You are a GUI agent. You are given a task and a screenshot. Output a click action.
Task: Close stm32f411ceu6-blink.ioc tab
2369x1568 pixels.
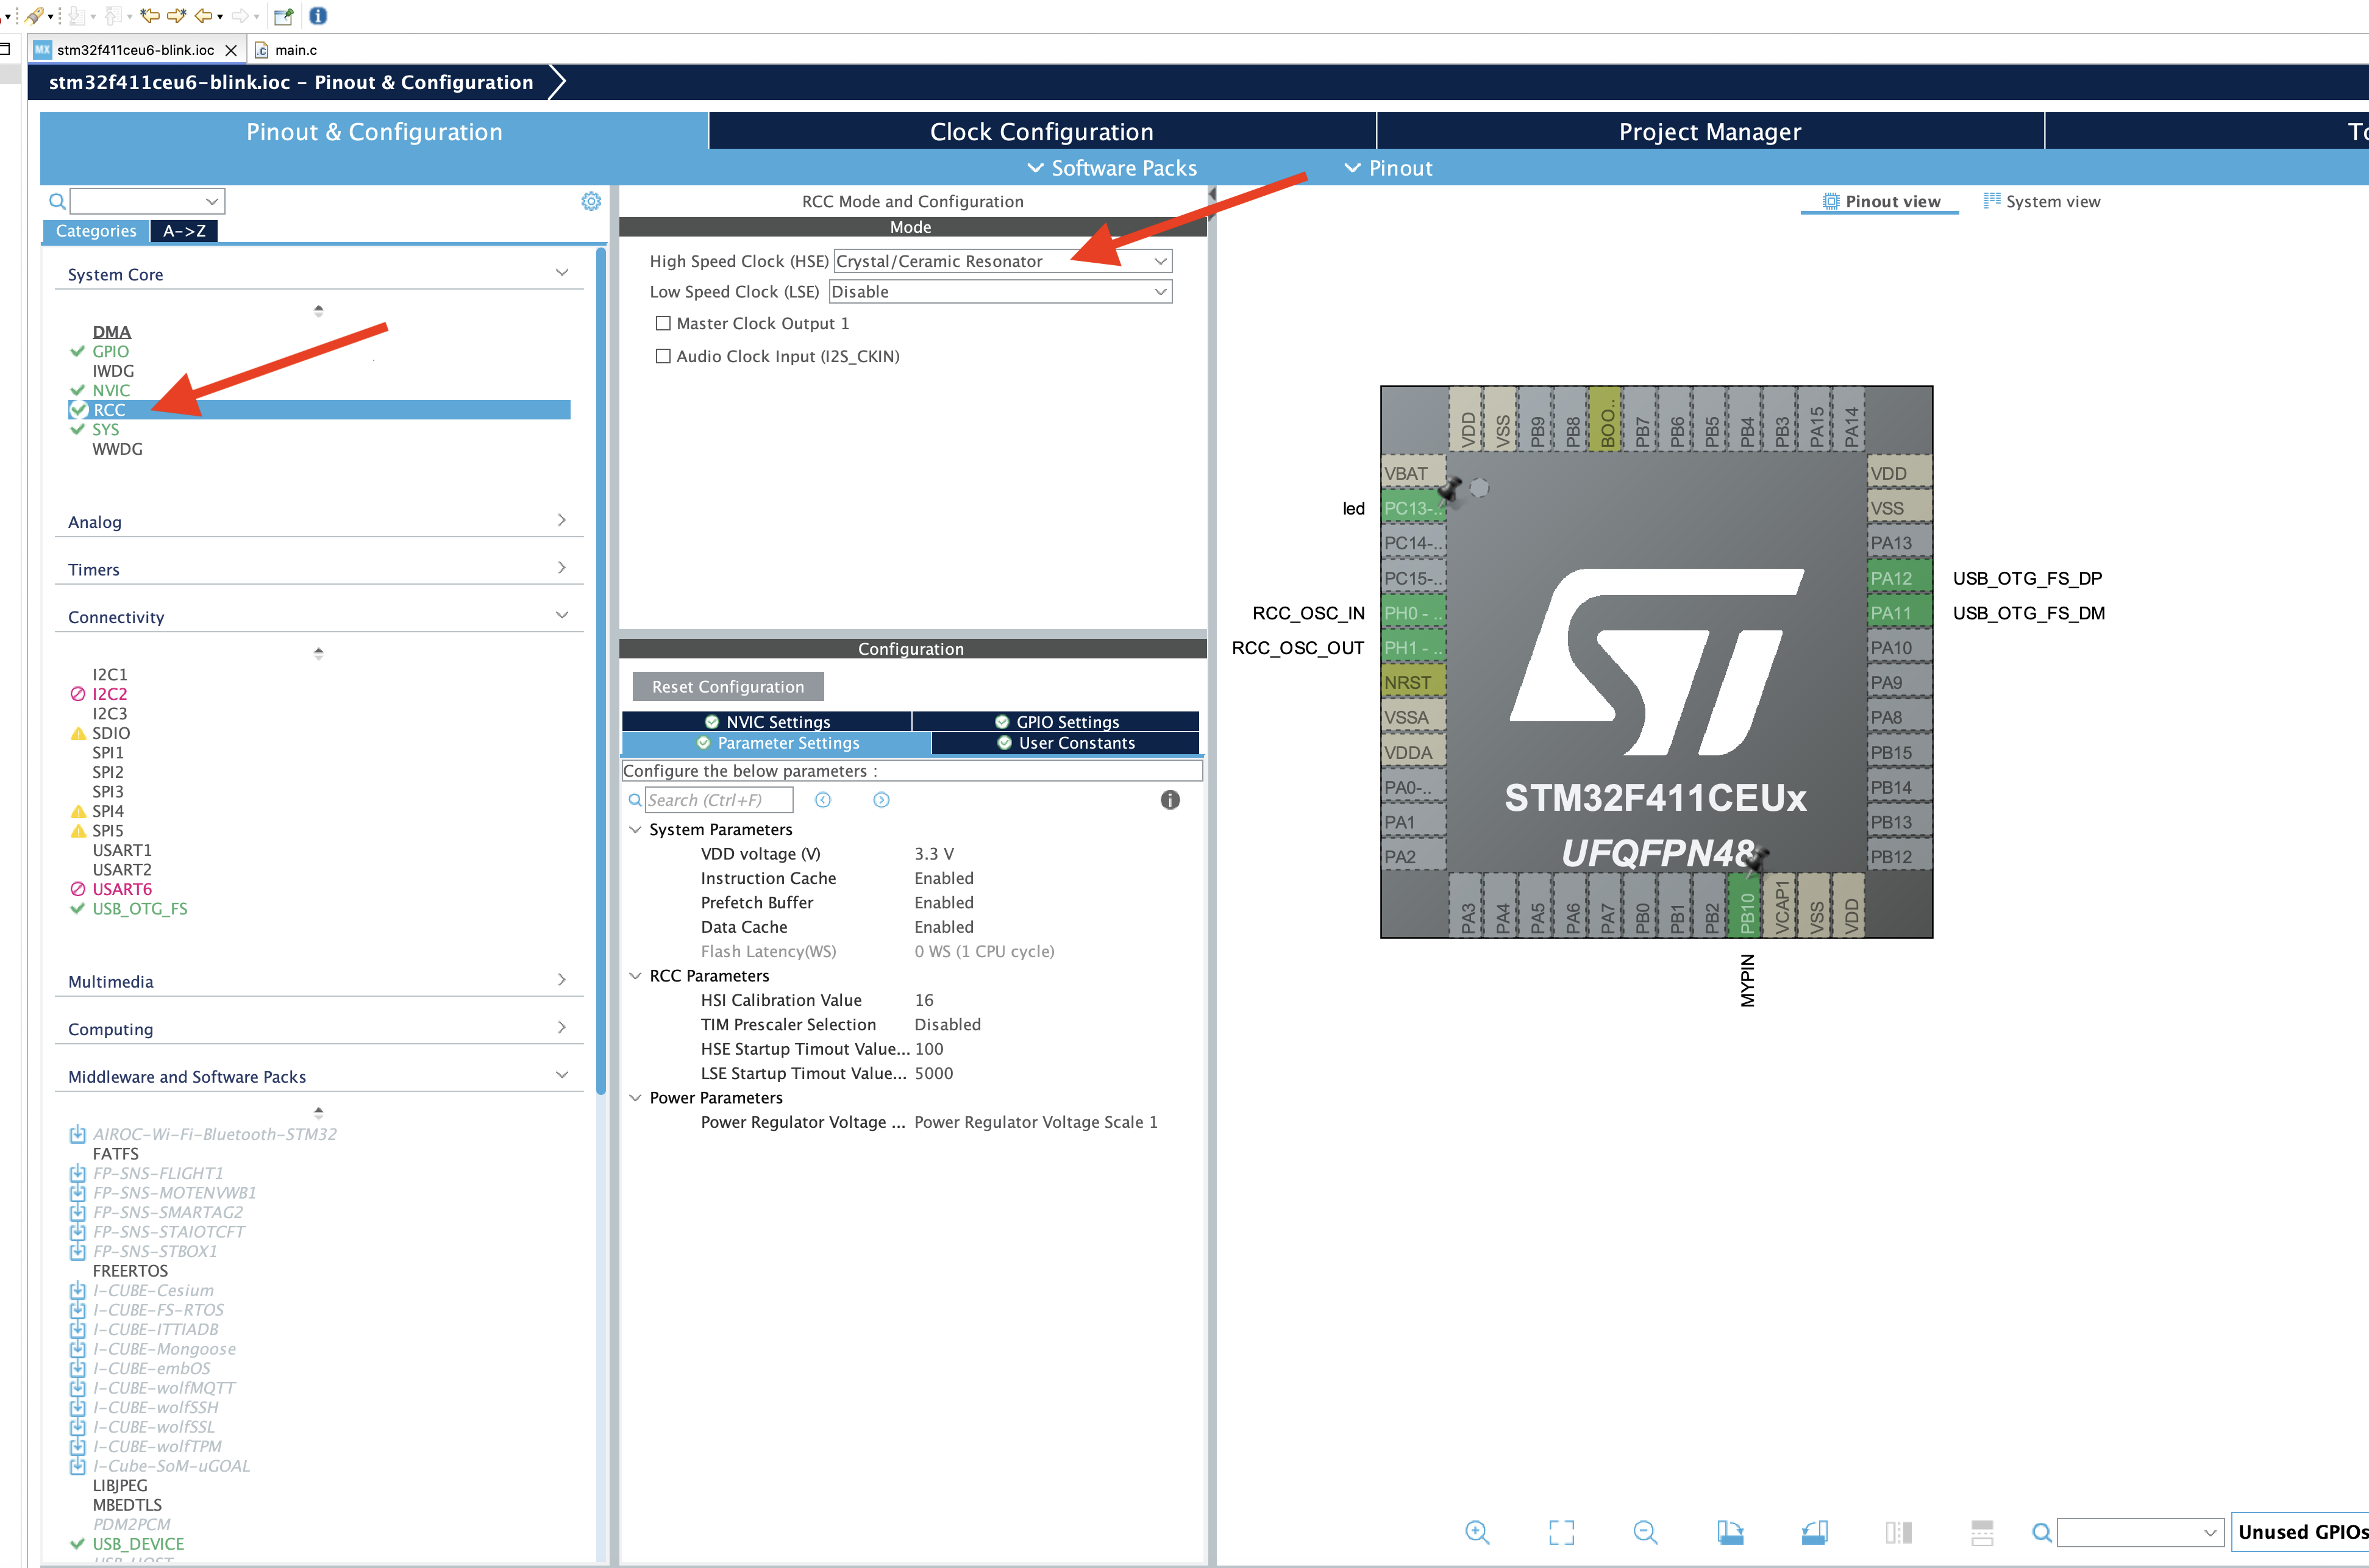(231, 50)
